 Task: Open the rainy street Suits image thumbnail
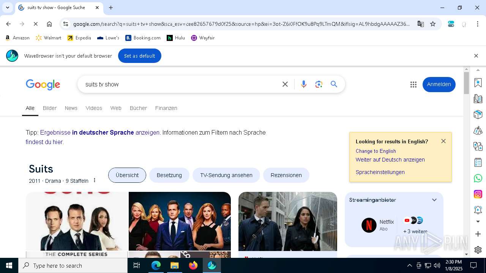pos(288,221)
